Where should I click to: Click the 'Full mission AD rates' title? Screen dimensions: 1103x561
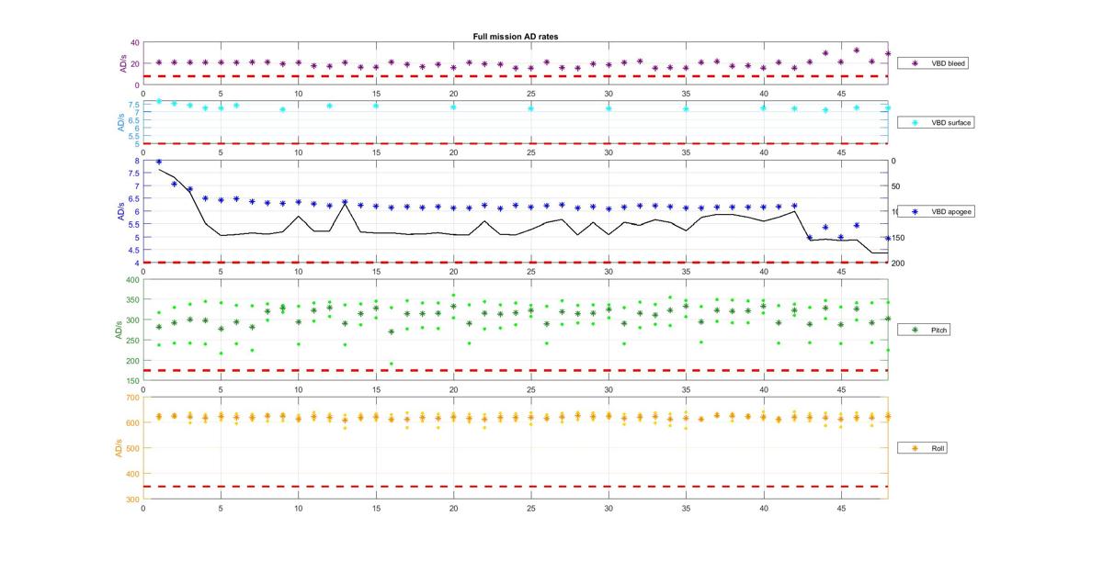pos(516,36)
